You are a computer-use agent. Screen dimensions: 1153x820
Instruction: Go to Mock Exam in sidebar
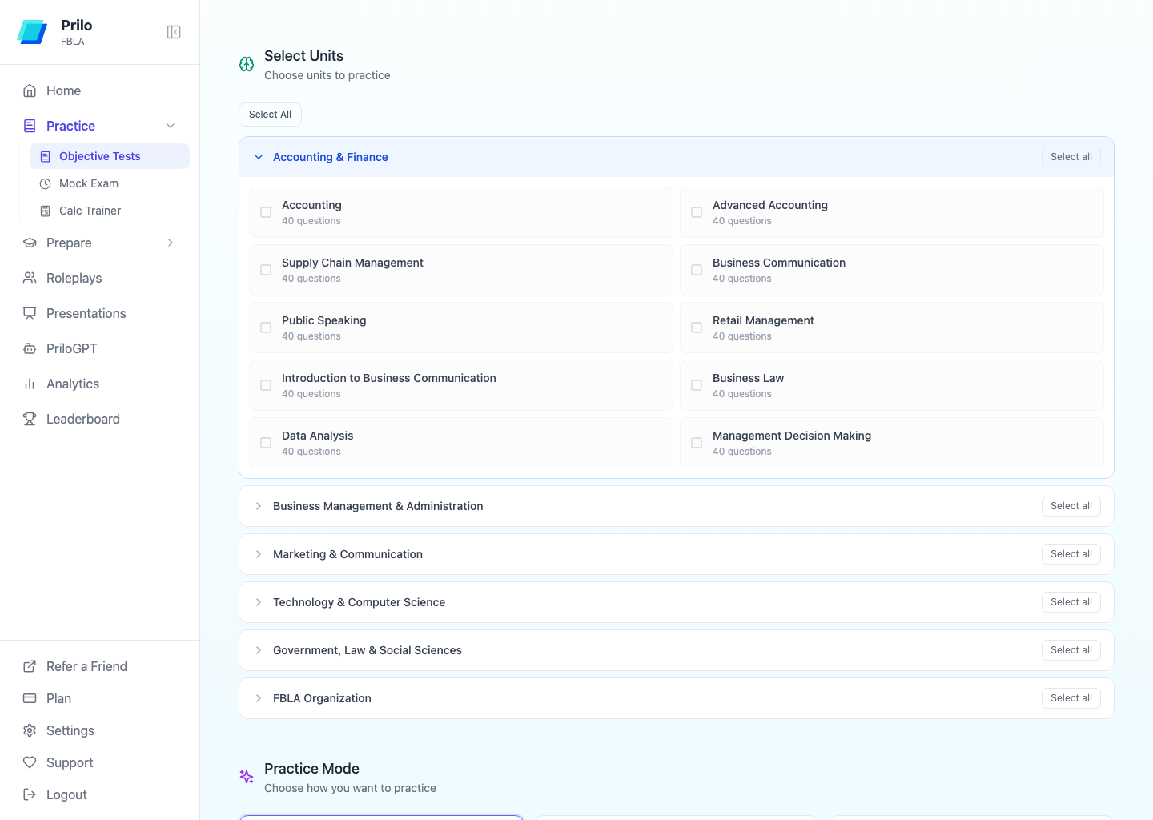point(110,183)
